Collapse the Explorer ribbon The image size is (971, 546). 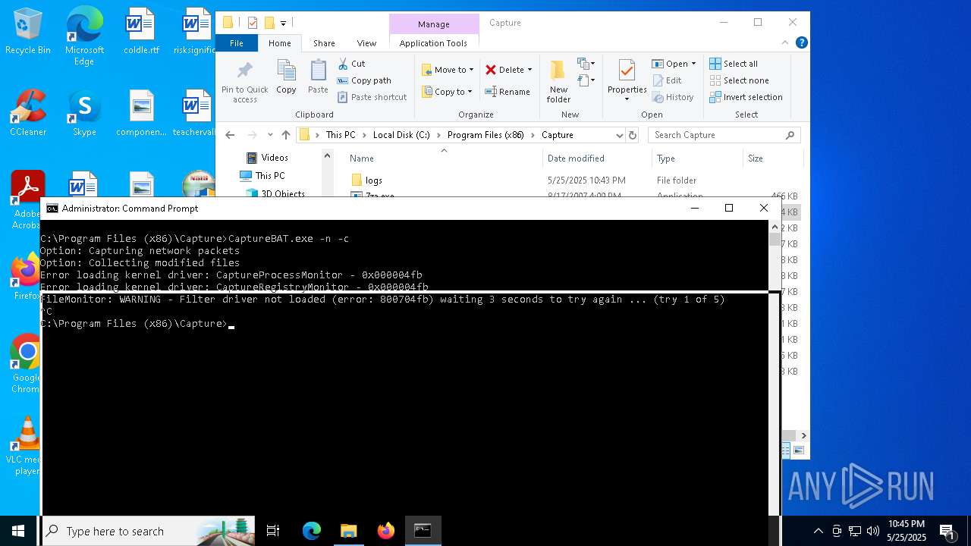[x=784, y=43]
